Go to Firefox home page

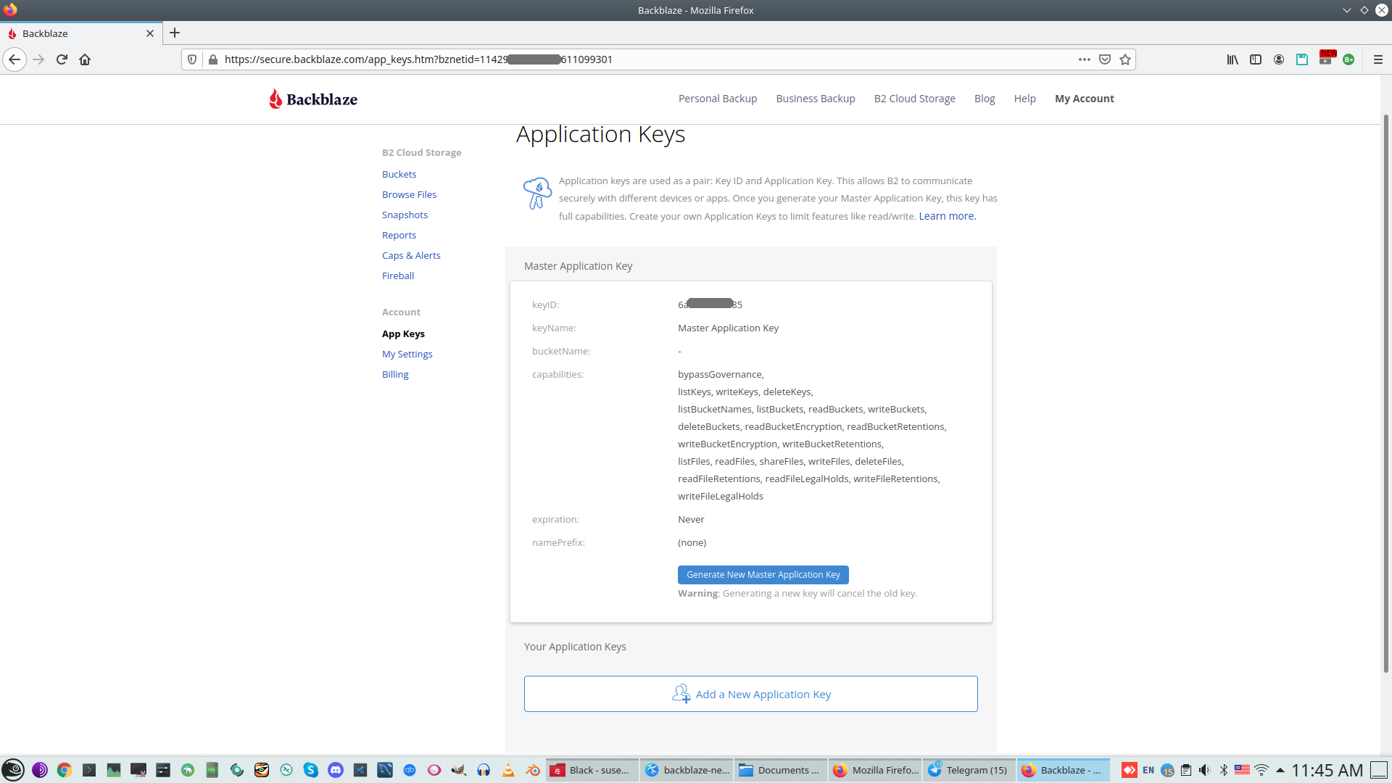pyautogui.click(x=85, y=59)
